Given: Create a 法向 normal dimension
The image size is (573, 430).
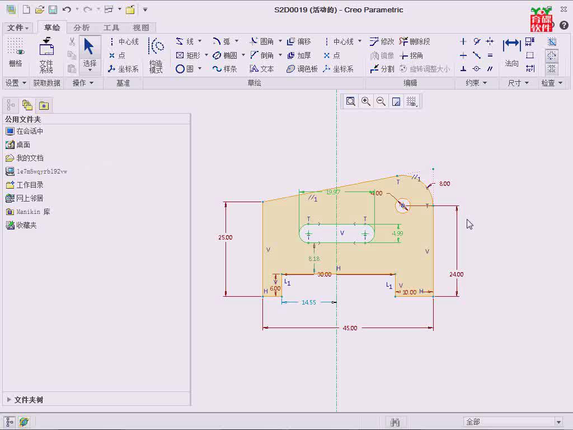Looking at the screenshot, I should point(511,53).
